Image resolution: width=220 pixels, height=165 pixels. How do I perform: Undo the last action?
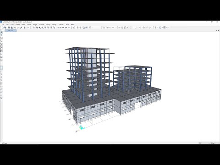(x=15, y=27)
